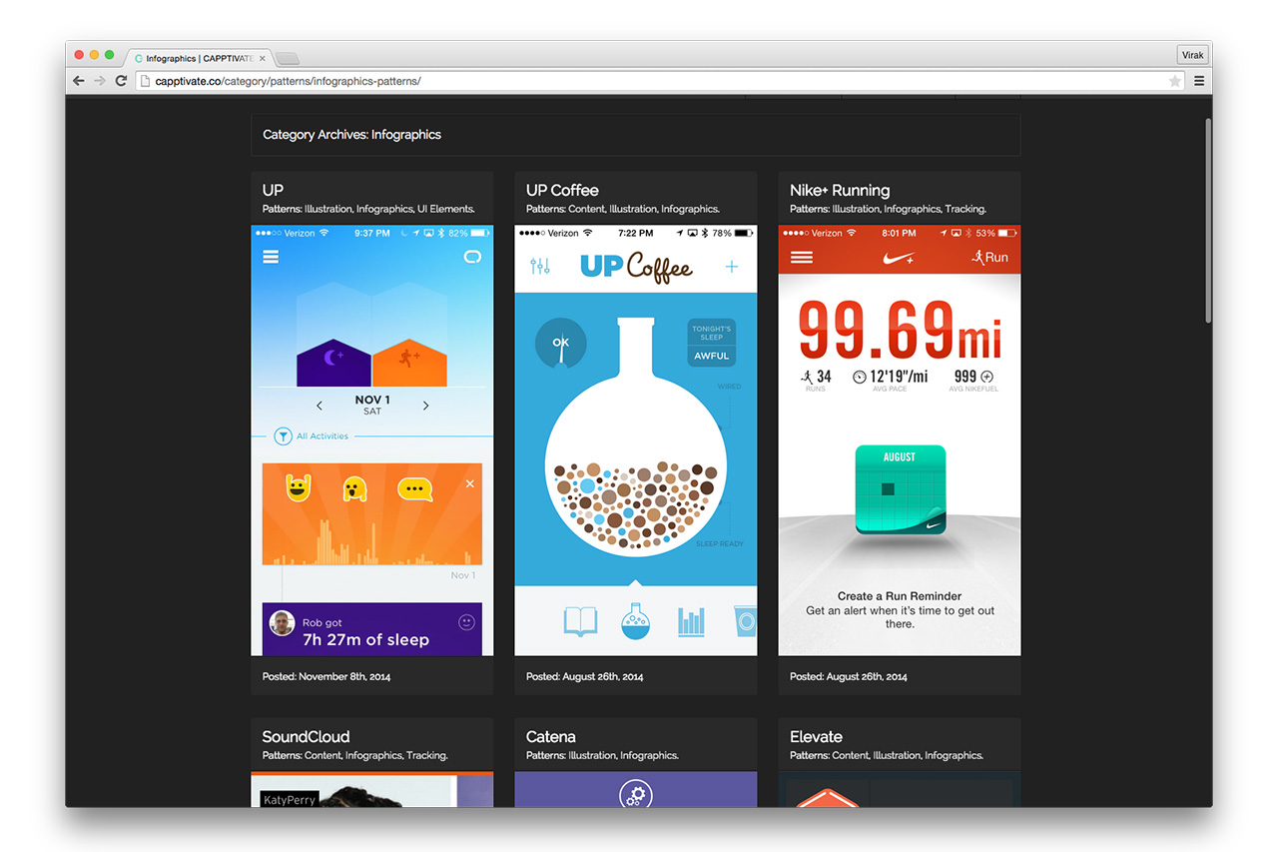The image size is (1278, 852).
Task: Tap Create a Run Reminder text
Action: tap(900, 596)
